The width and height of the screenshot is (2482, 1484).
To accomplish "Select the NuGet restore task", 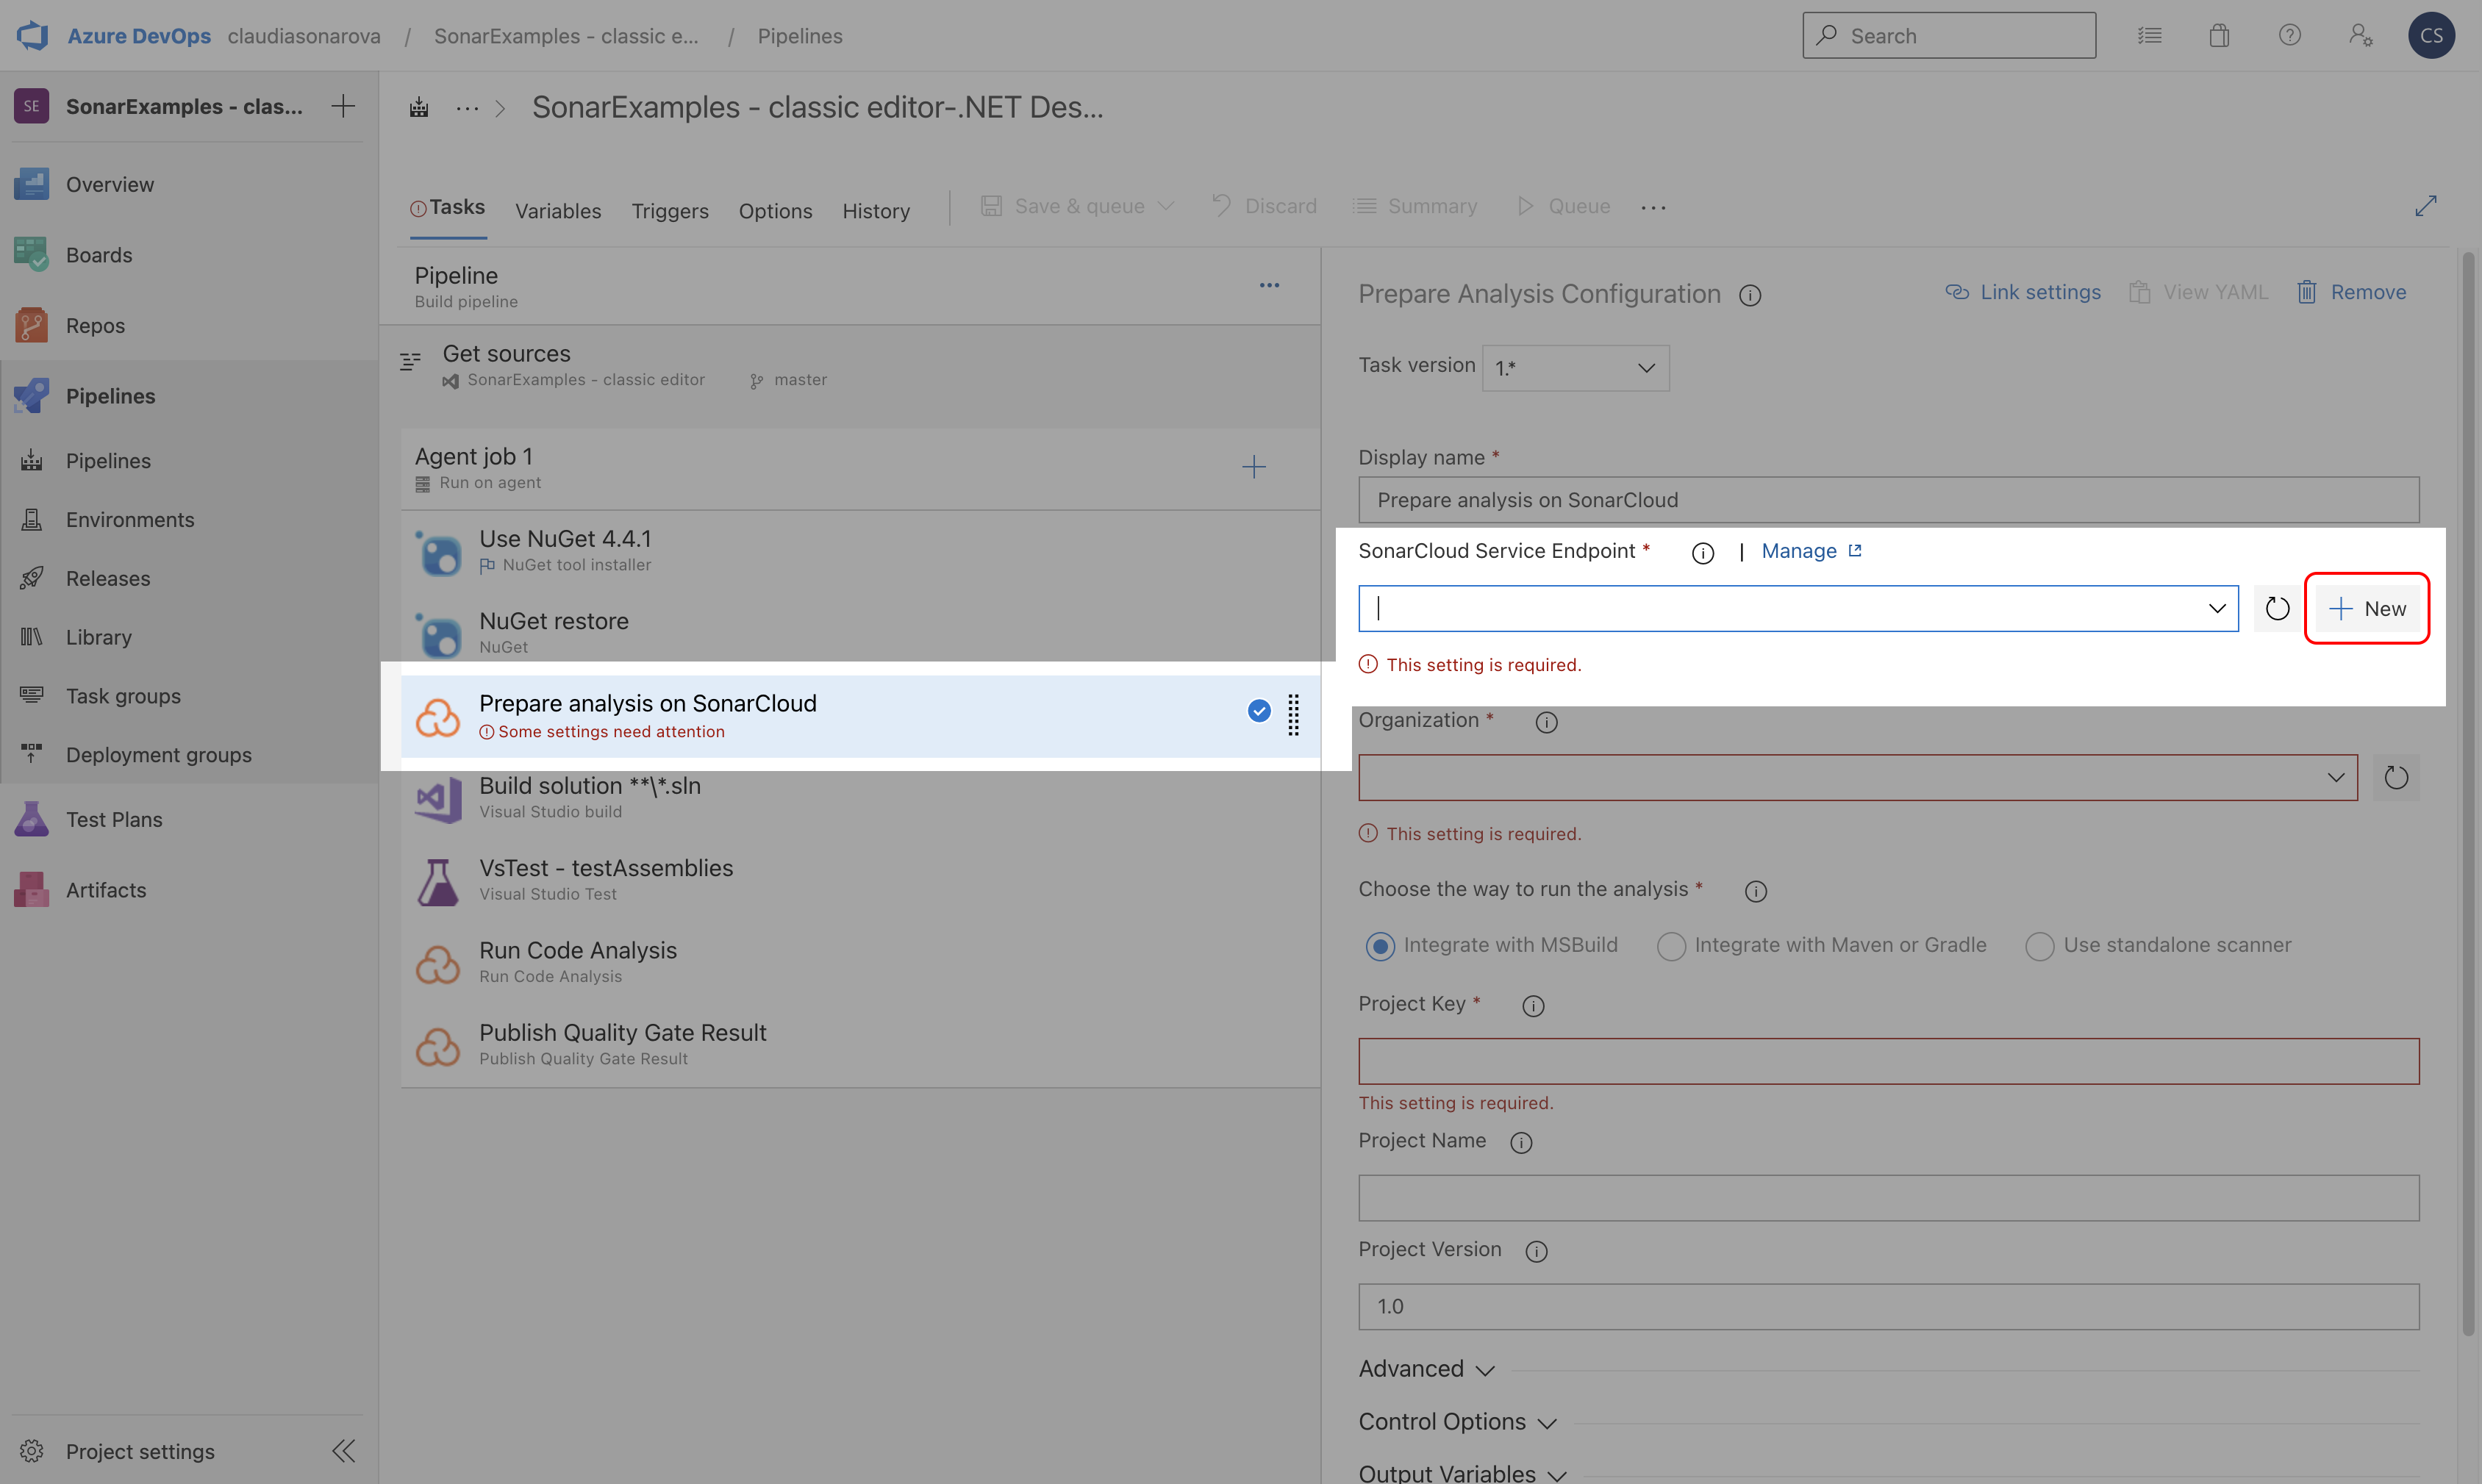I will tap(860, 633).
